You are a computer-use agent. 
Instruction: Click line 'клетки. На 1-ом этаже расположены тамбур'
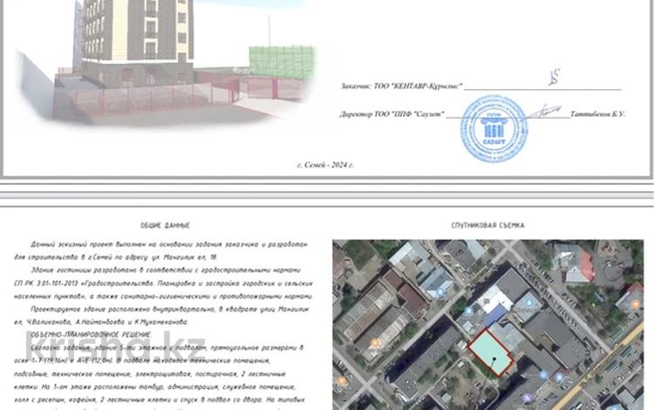pyautogui.click(x=154, y=386)
